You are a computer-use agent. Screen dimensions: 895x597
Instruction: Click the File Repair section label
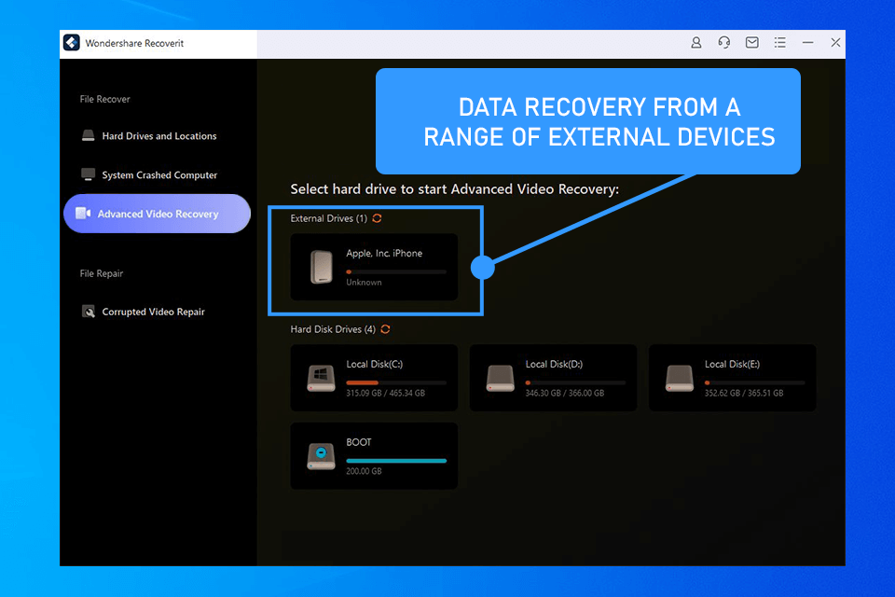[x=102, y=273]
